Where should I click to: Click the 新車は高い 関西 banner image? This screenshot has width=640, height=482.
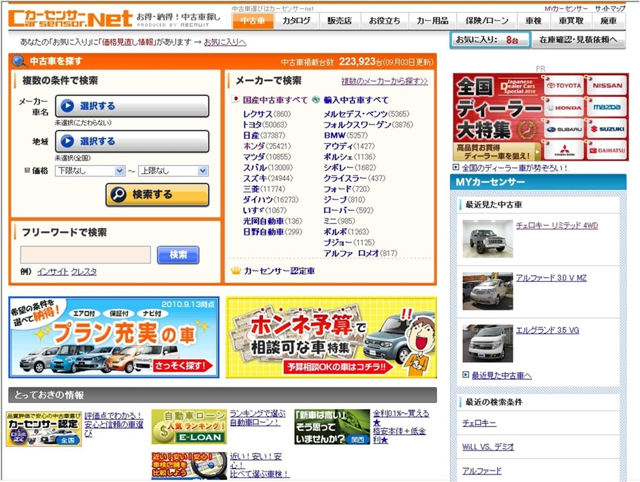coord(332,427)
